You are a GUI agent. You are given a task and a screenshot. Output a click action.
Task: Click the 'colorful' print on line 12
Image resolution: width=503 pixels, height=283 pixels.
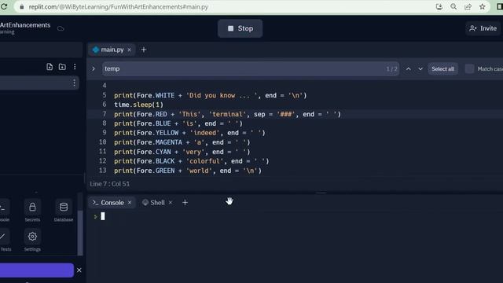click(192, 161)
